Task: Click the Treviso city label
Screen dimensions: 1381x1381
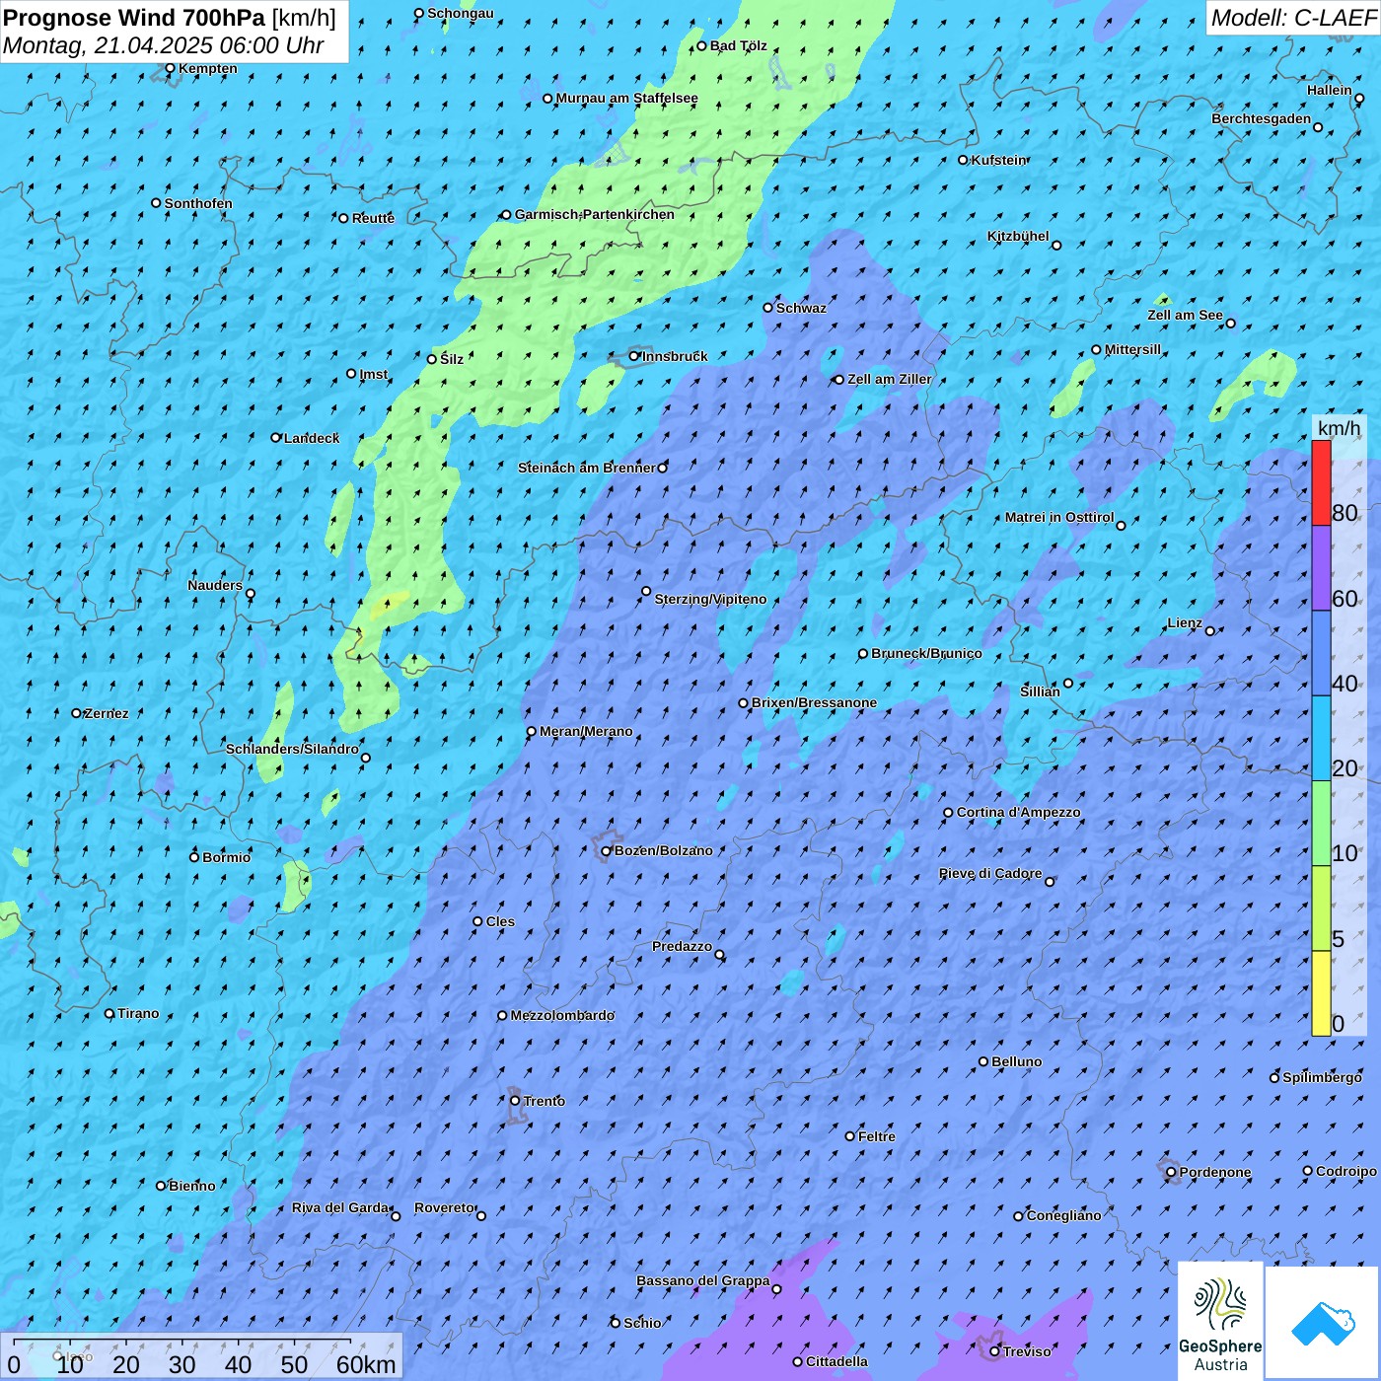Action: tap(1027, 1351)
